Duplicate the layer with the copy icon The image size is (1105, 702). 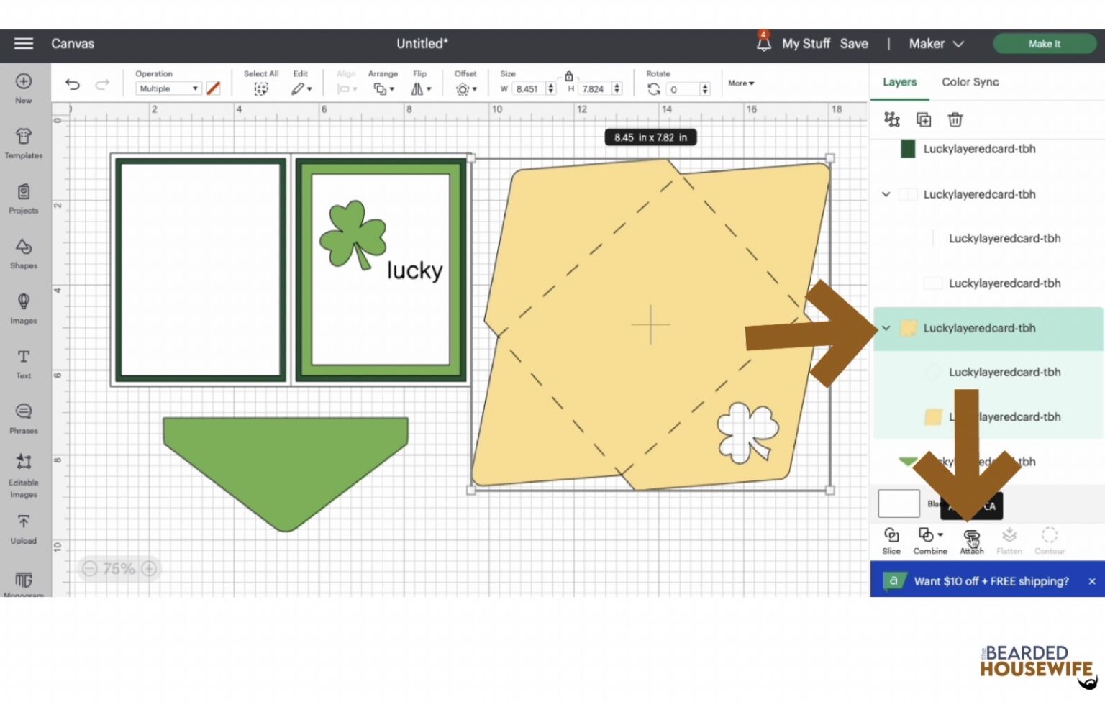(924, 119)
